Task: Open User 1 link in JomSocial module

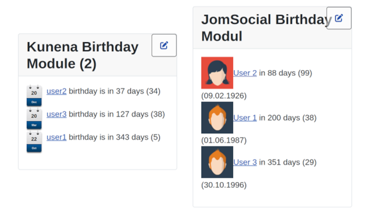Action: (245, 118)
